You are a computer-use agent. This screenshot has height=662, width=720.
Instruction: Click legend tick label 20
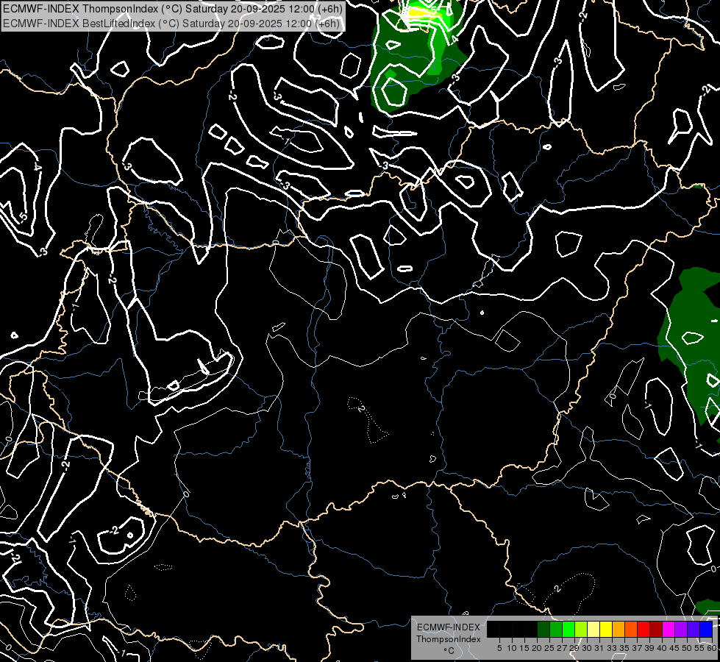click(x=537, y=648)
